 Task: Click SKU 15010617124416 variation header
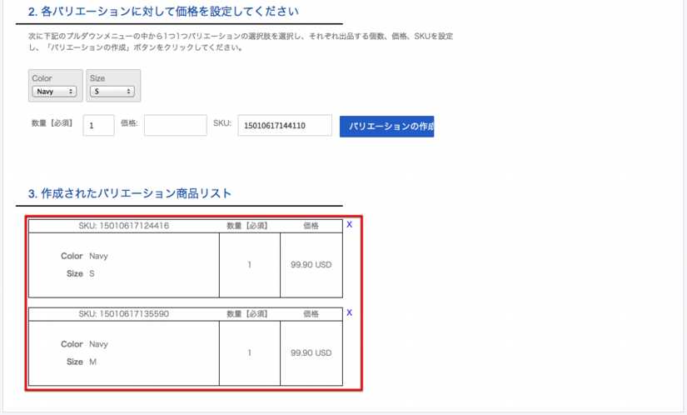point(123,226)
